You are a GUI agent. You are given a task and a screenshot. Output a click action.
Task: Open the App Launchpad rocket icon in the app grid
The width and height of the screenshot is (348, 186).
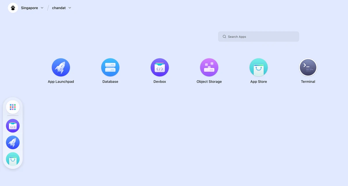(x=61, y=68)
